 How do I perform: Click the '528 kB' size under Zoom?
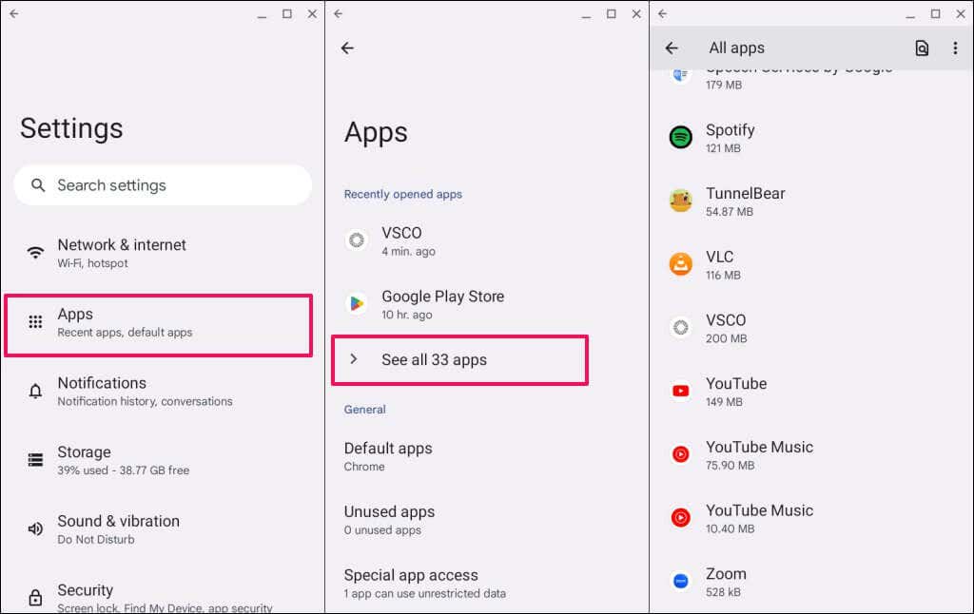723,592
